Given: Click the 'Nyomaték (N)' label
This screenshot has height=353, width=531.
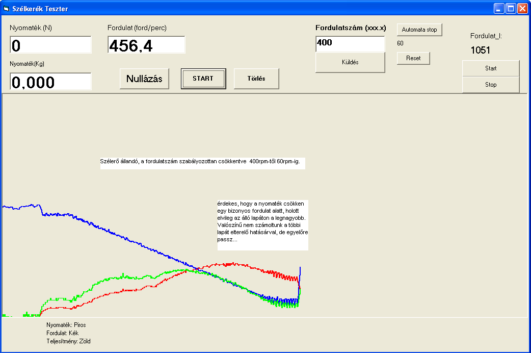Looking at the screenshot, I should (31, 28).
